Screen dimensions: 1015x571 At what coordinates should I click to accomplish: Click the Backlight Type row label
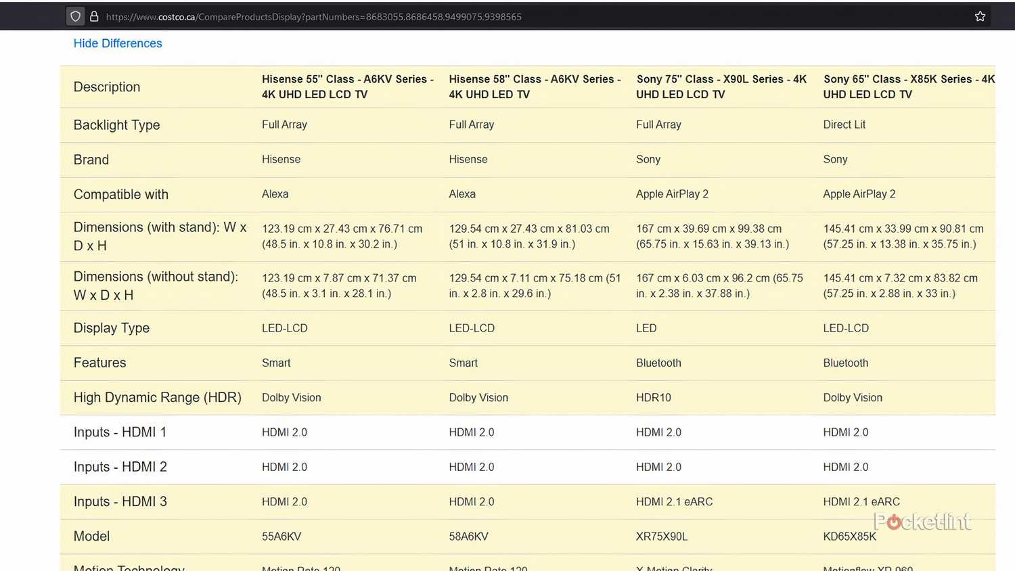[x=116, y=125]
